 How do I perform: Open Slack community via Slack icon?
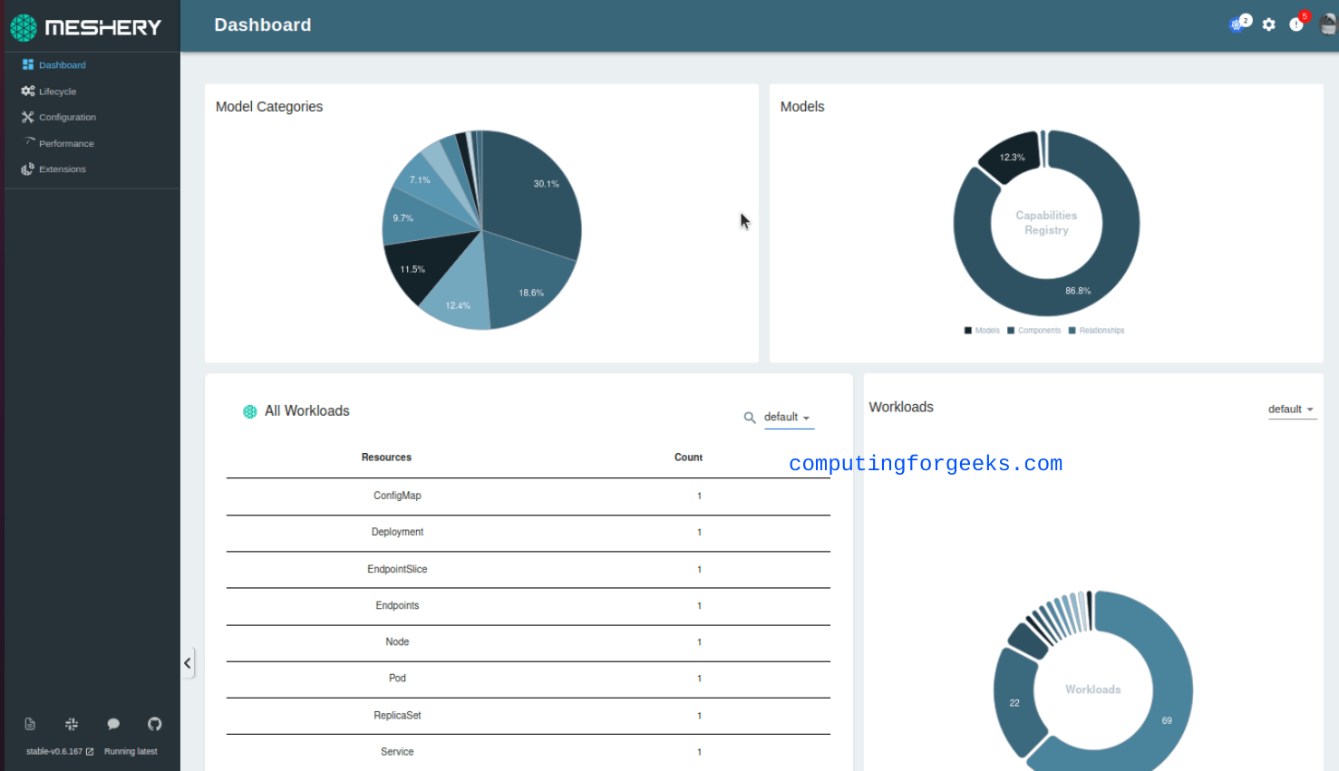pos(72,723)
